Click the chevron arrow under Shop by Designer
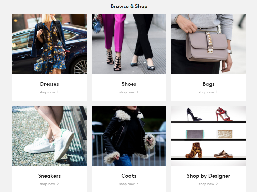This screenshot has width=257, height=192. [217, 184]
